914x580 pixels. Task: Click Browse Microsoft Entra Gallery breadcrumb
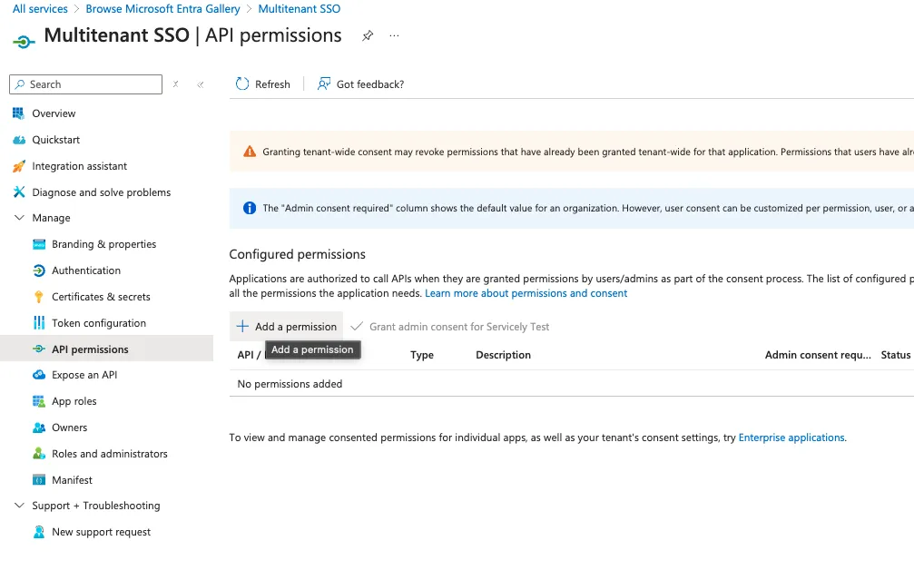[x=162, y=9]
